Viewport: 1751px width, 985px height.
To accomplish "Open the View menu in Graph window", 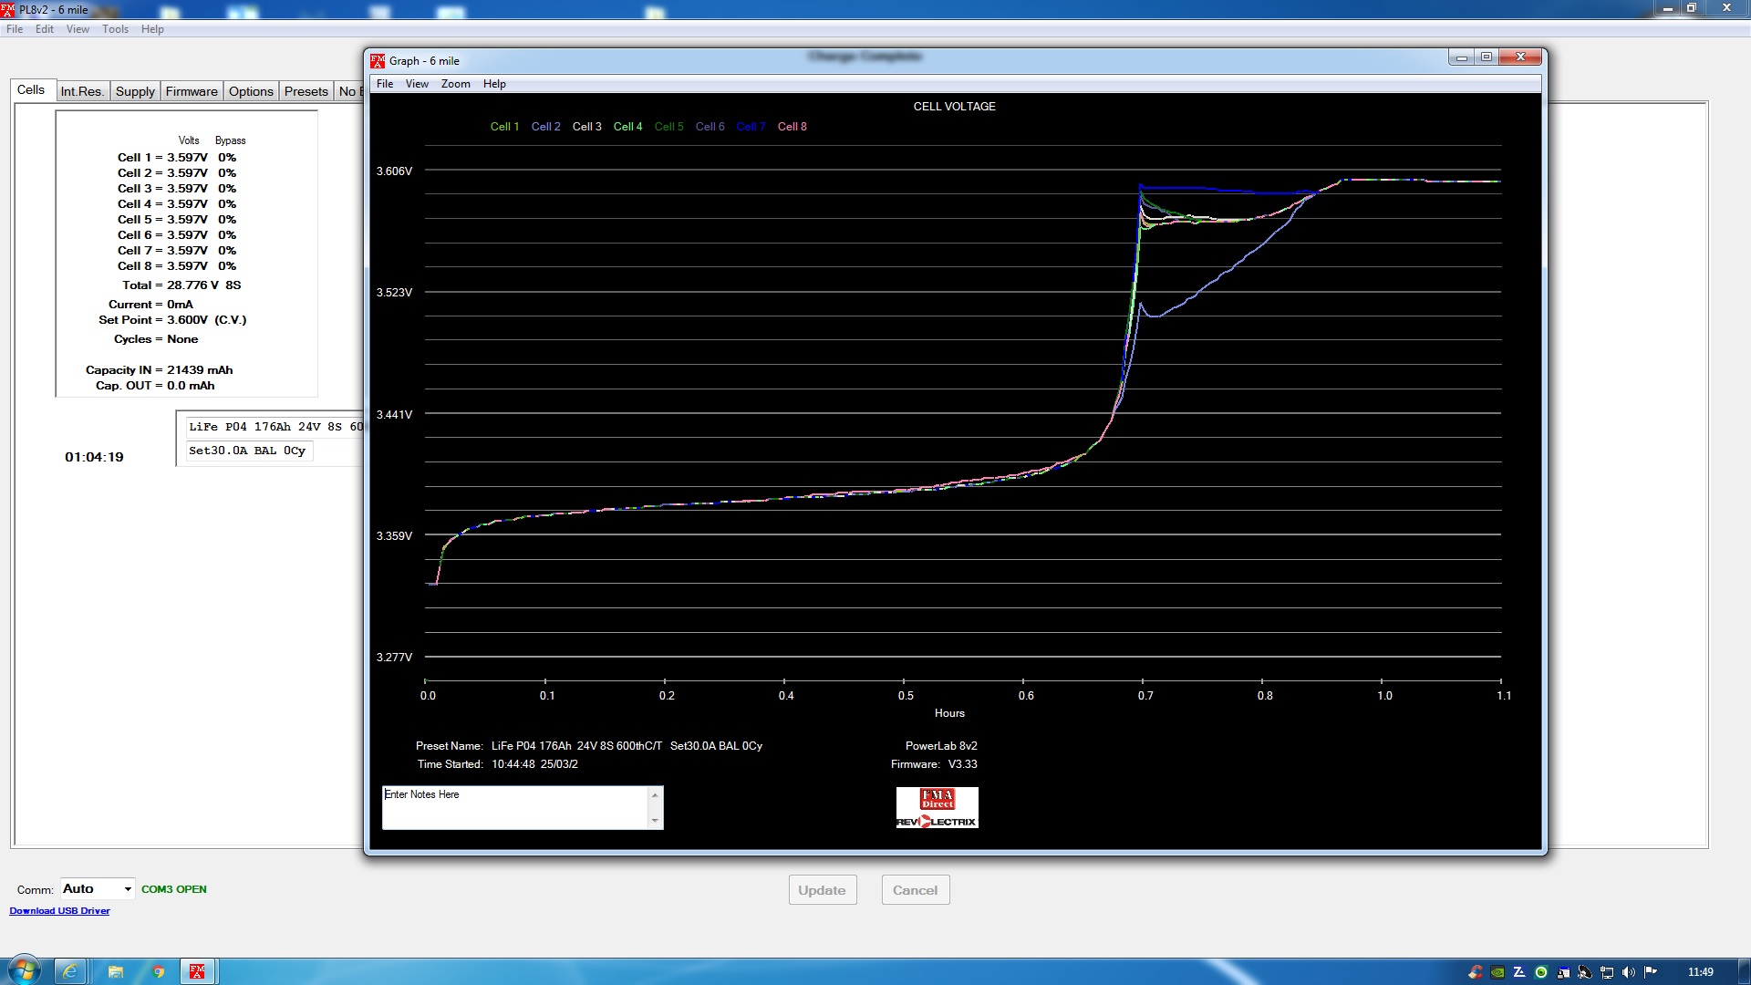I will point(417,84).
